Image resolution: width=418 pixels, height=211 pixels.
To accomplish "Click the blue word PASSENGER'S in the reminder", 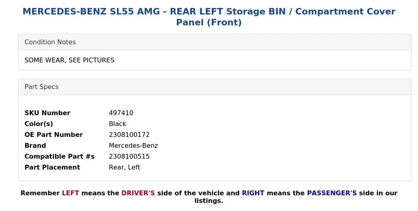I will 332,193.
